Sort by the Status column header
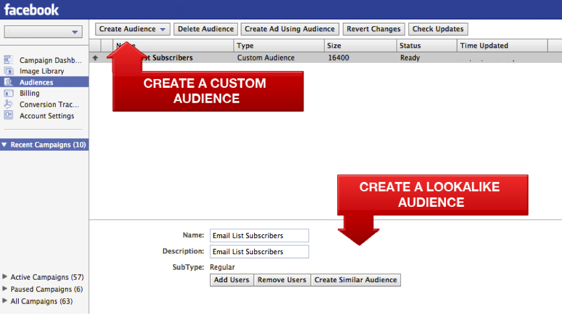The width and height of the screenshot is (562, 314). pyautogui.click(x=426, y=45)
